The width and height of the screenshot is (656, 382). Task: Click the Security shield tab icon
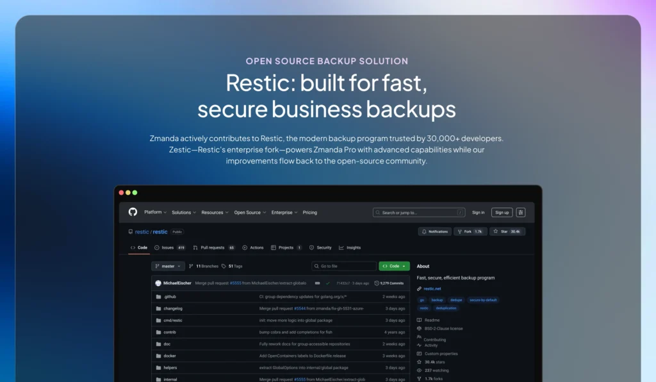[311, 247]
